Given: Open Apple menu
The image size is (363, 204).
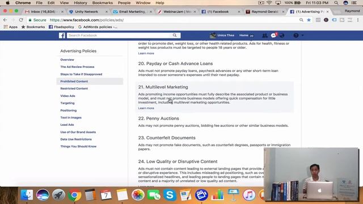Looking at the screenshot, I should pyautogui.click(x=7, y=3).
